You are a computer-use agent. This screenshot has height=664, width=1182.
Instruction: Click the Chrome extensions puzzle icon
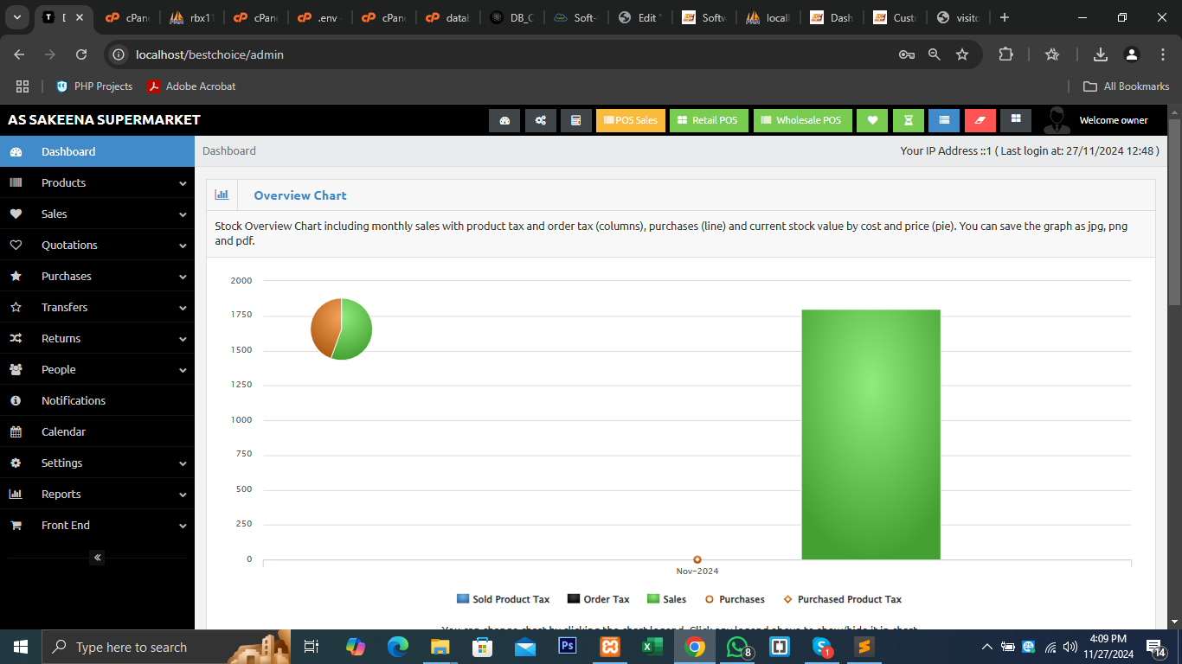(x=1005, y=54)
